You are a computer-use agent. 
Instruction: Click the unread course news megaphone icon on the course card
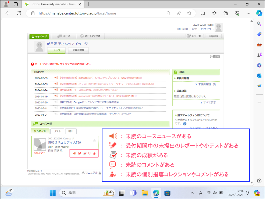pyautogui.click(x=74, y=153)
